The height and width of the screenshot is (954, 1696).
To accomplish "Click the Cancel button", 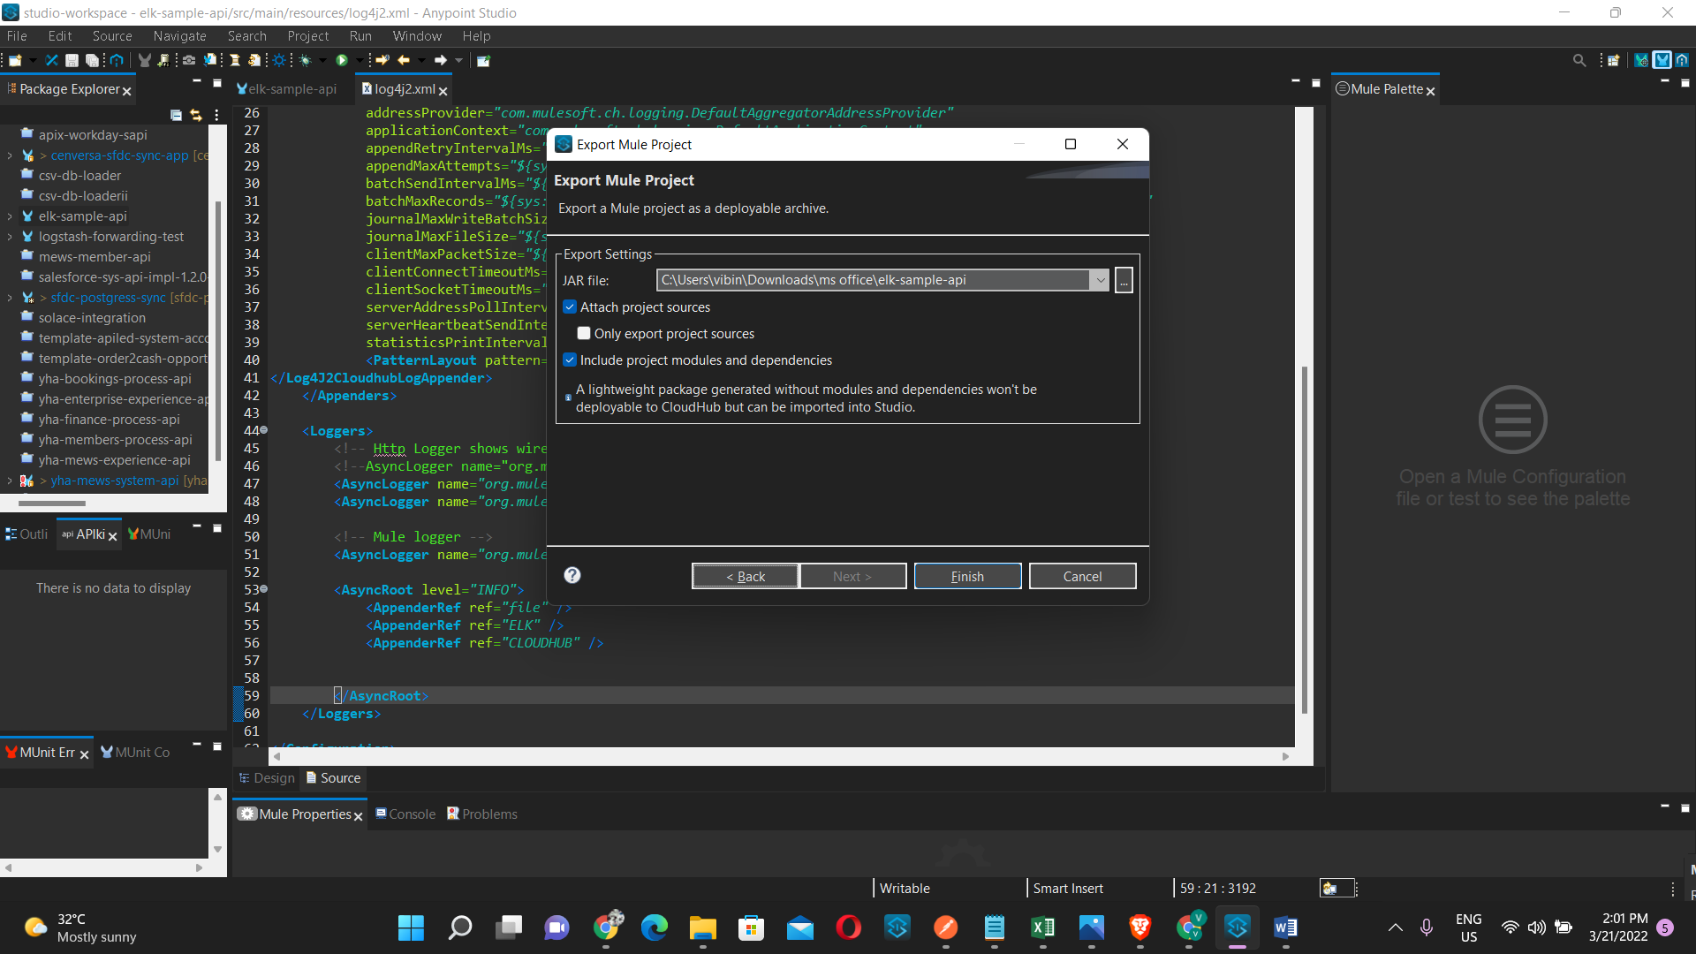I will pyautogui.click(x=1082, y=575).
